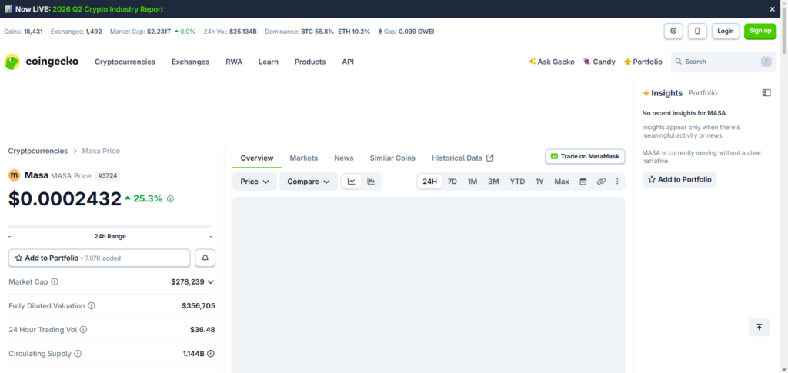The image size is (788, 373).
Task: Click the scroll-to-top arrow button
Action: 760,328
